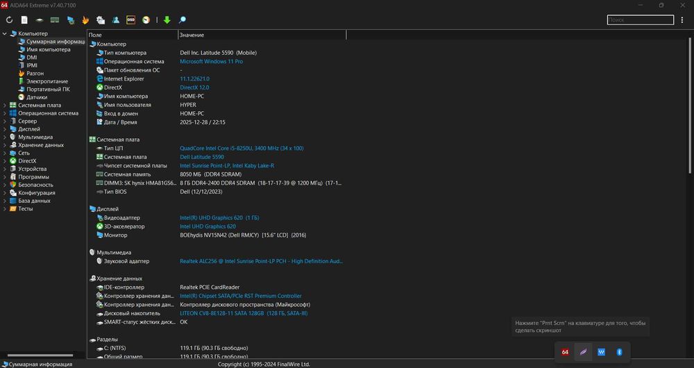This screenshot has height=368, width=694.
Task: Expand the Дисплей tree node
Action: [5, 129]
